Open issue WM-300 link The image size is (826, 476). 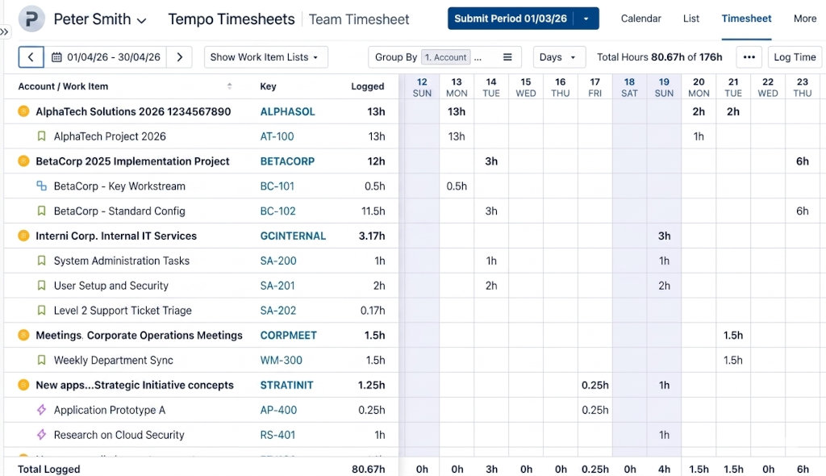pyautogui.click(x=282, y=360)
